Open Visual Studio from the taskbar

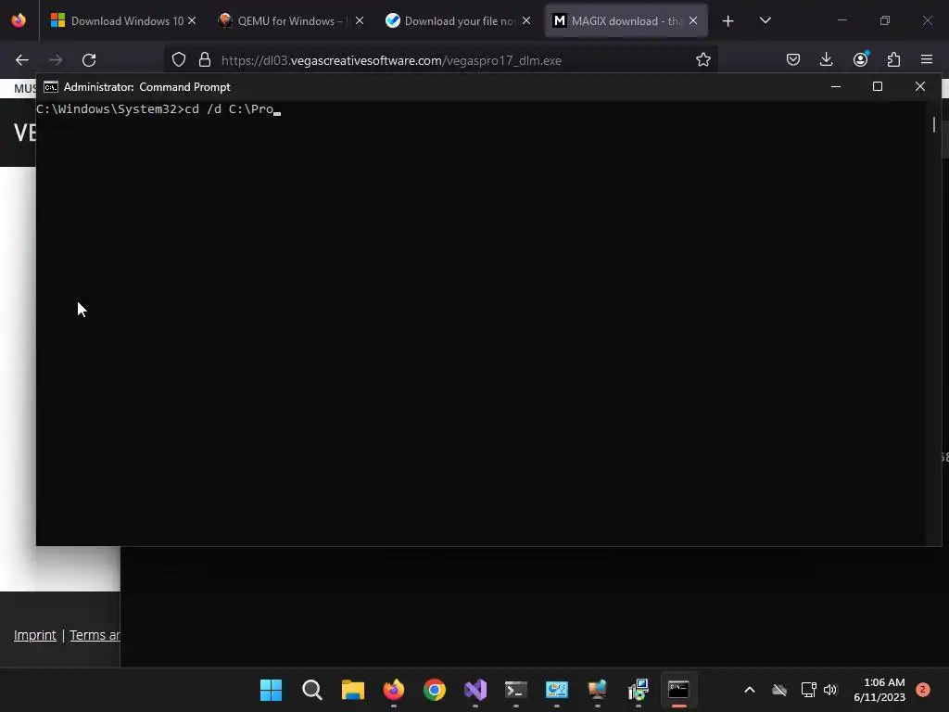[x=475, y=690]
